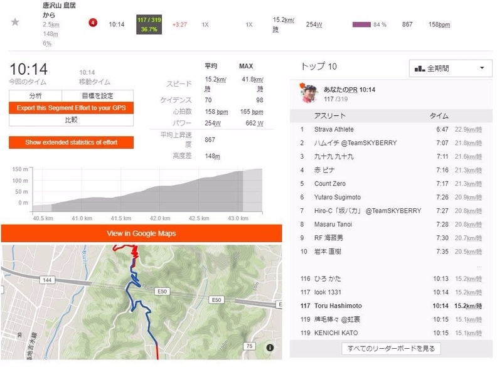The image size is (502, 367).
Task: Click the 148m elevation difference value
Action: (x=212, y=156)
